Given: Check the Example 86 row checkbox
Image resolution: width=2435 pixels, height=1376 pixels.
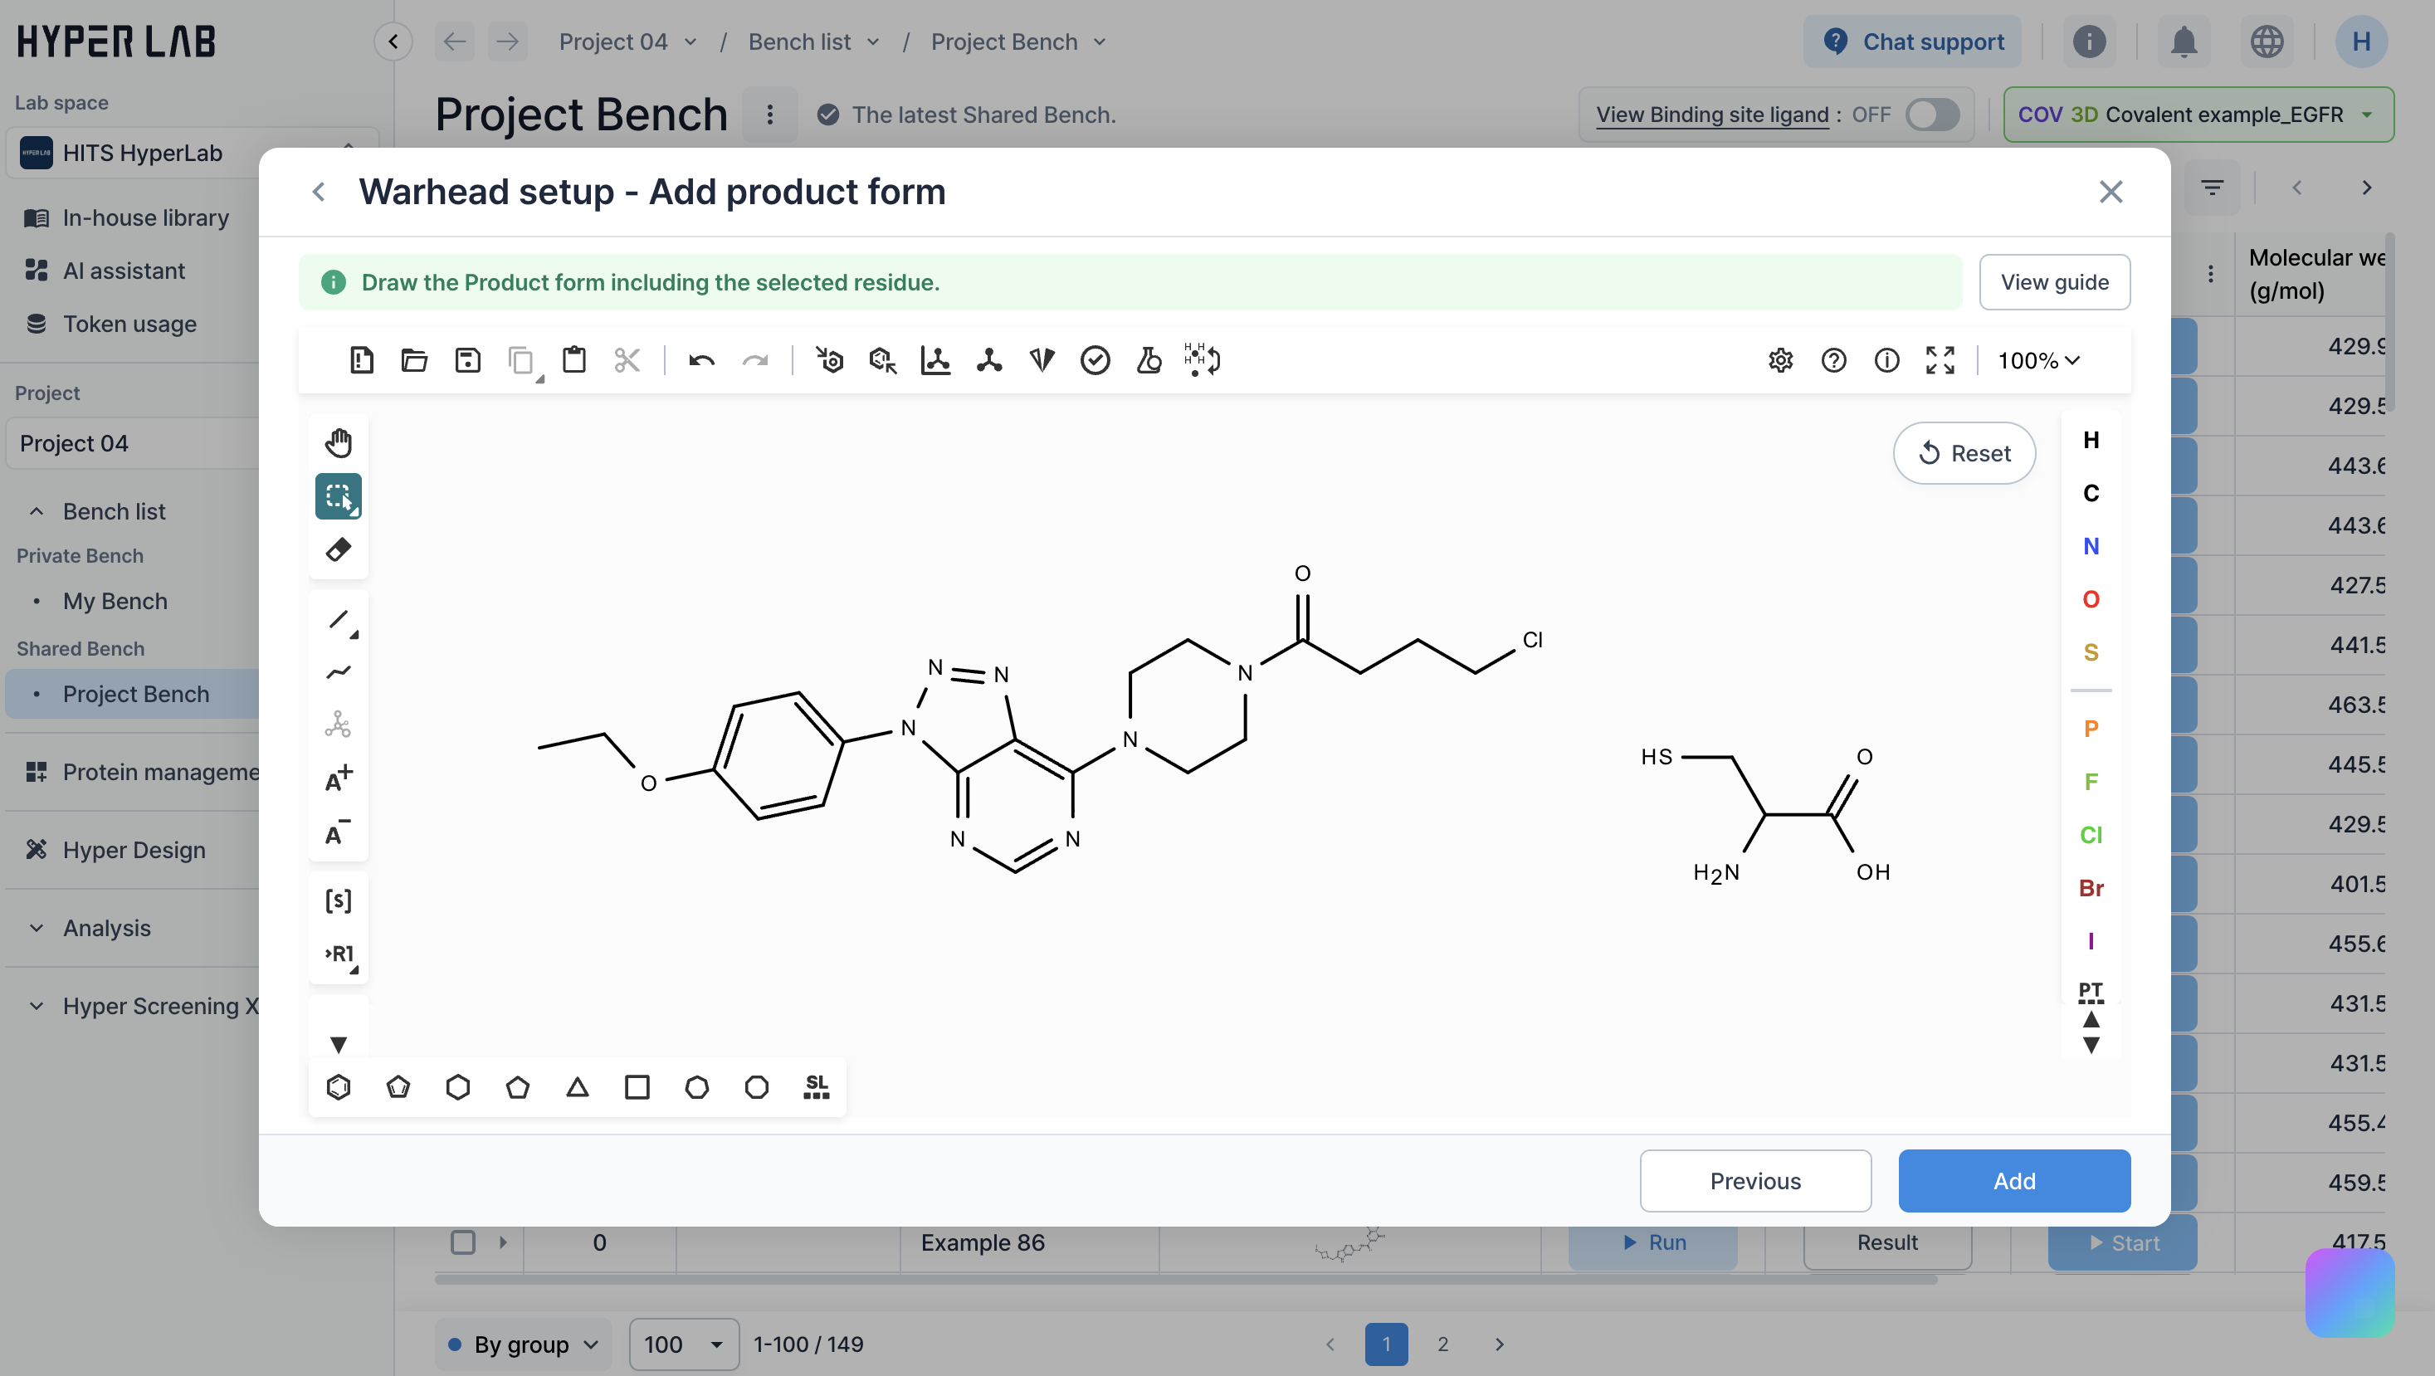Looking at the screenshot, I should click(463, 1242).
